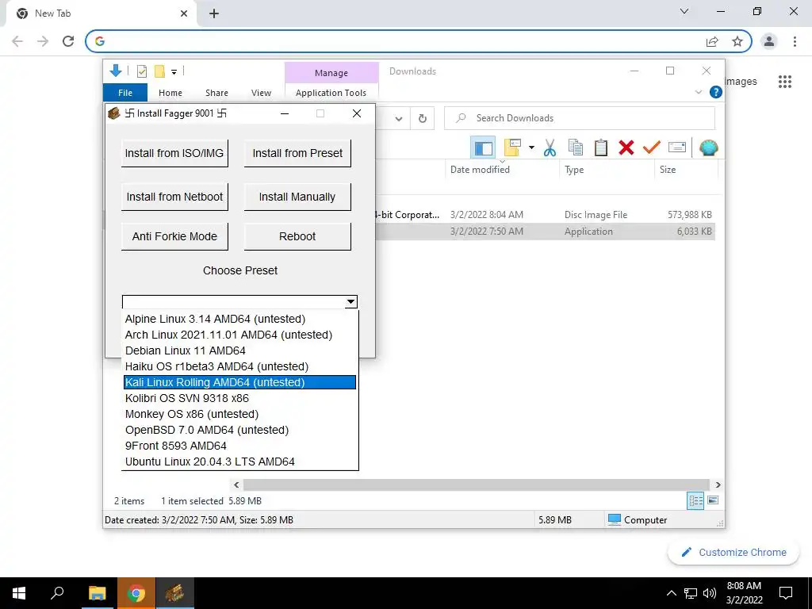The height and width of the screenshot is (609, 812).
Task: Switch to the Home ribbon tab
Action: [x=170, y=93]
